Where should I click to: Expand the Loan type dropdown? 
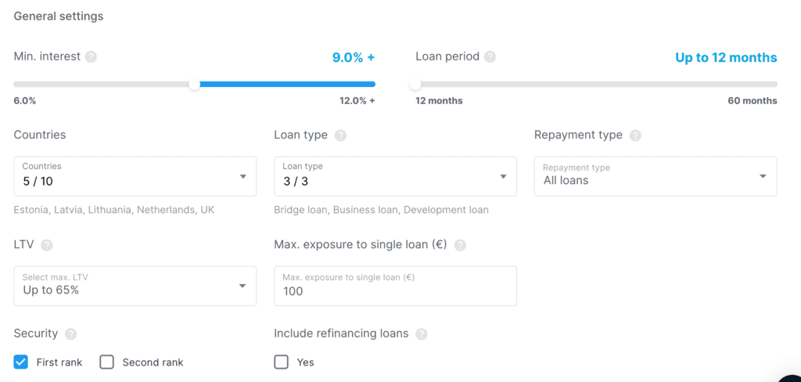[x=395, y=176]
